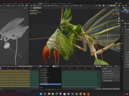Pick the Armature|Fly_Idle action
Screen dimensions: 129x96
click(x=50, y=77)
